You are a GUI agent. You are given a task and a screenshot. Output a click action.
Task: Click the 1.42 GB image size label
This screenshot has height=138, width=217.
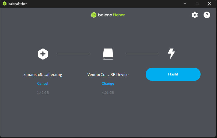pos(43,93)
